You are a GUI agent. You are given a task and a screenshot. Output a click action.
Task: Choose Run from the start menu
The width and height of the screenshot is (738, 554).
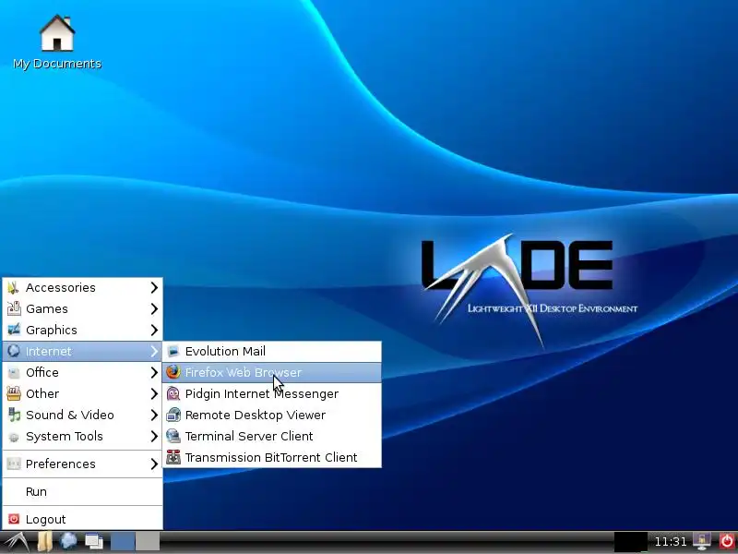tap(82, 491)
